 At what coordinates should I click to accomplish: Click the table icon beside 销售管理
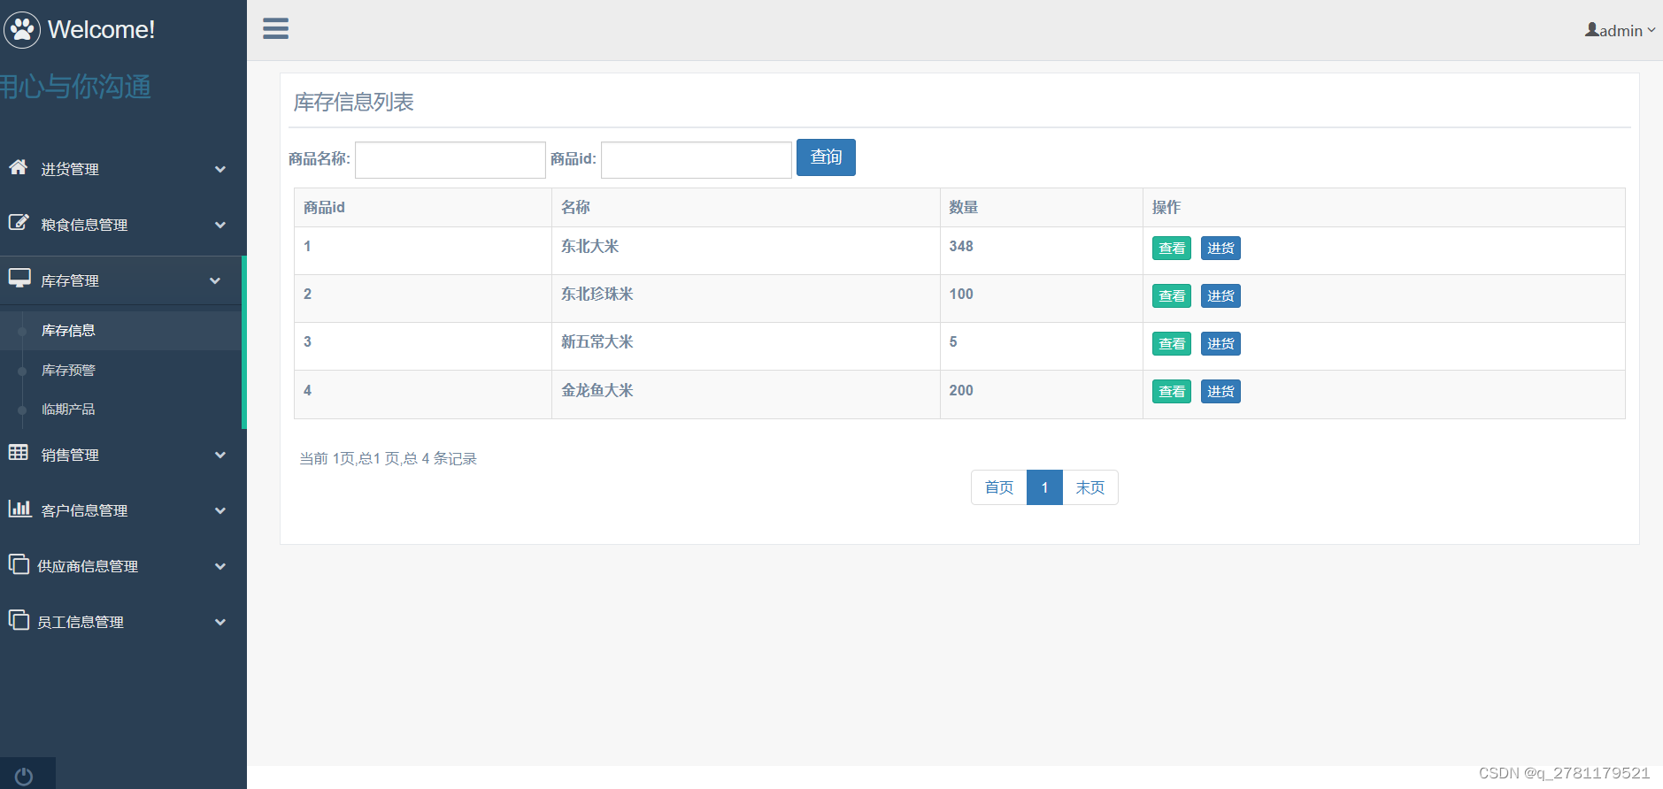point(19,453)
